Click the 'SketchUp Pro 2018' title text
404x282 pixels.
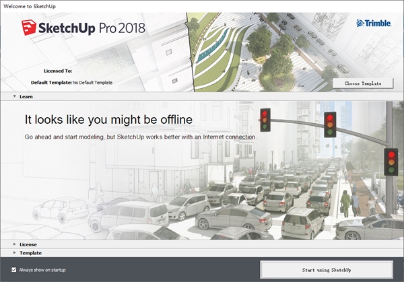[92, 28]
